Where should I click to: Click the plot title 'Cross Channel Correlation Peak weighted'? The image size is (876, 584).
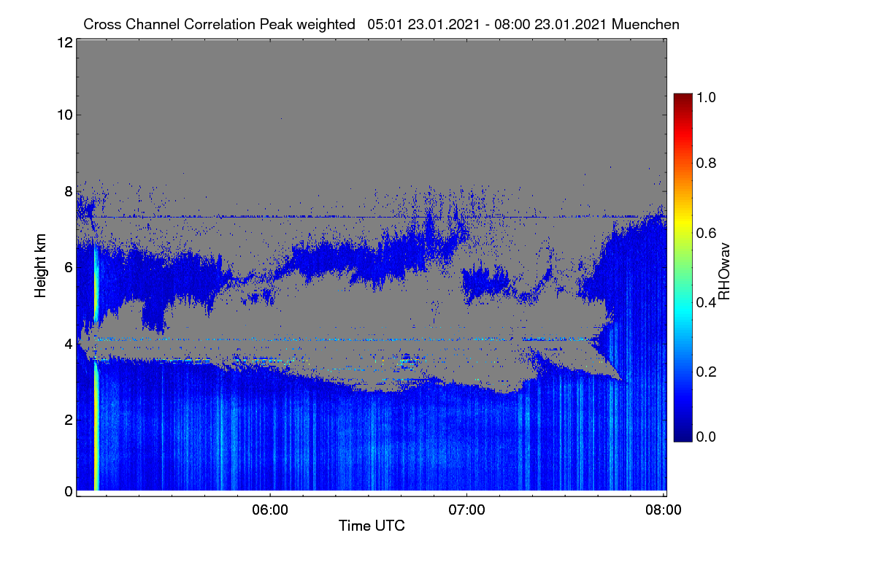(x=219, y=24)
